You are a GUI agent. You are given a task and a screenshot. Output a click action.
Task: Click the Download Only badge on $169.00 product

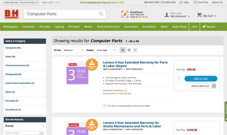pos(92,125)
